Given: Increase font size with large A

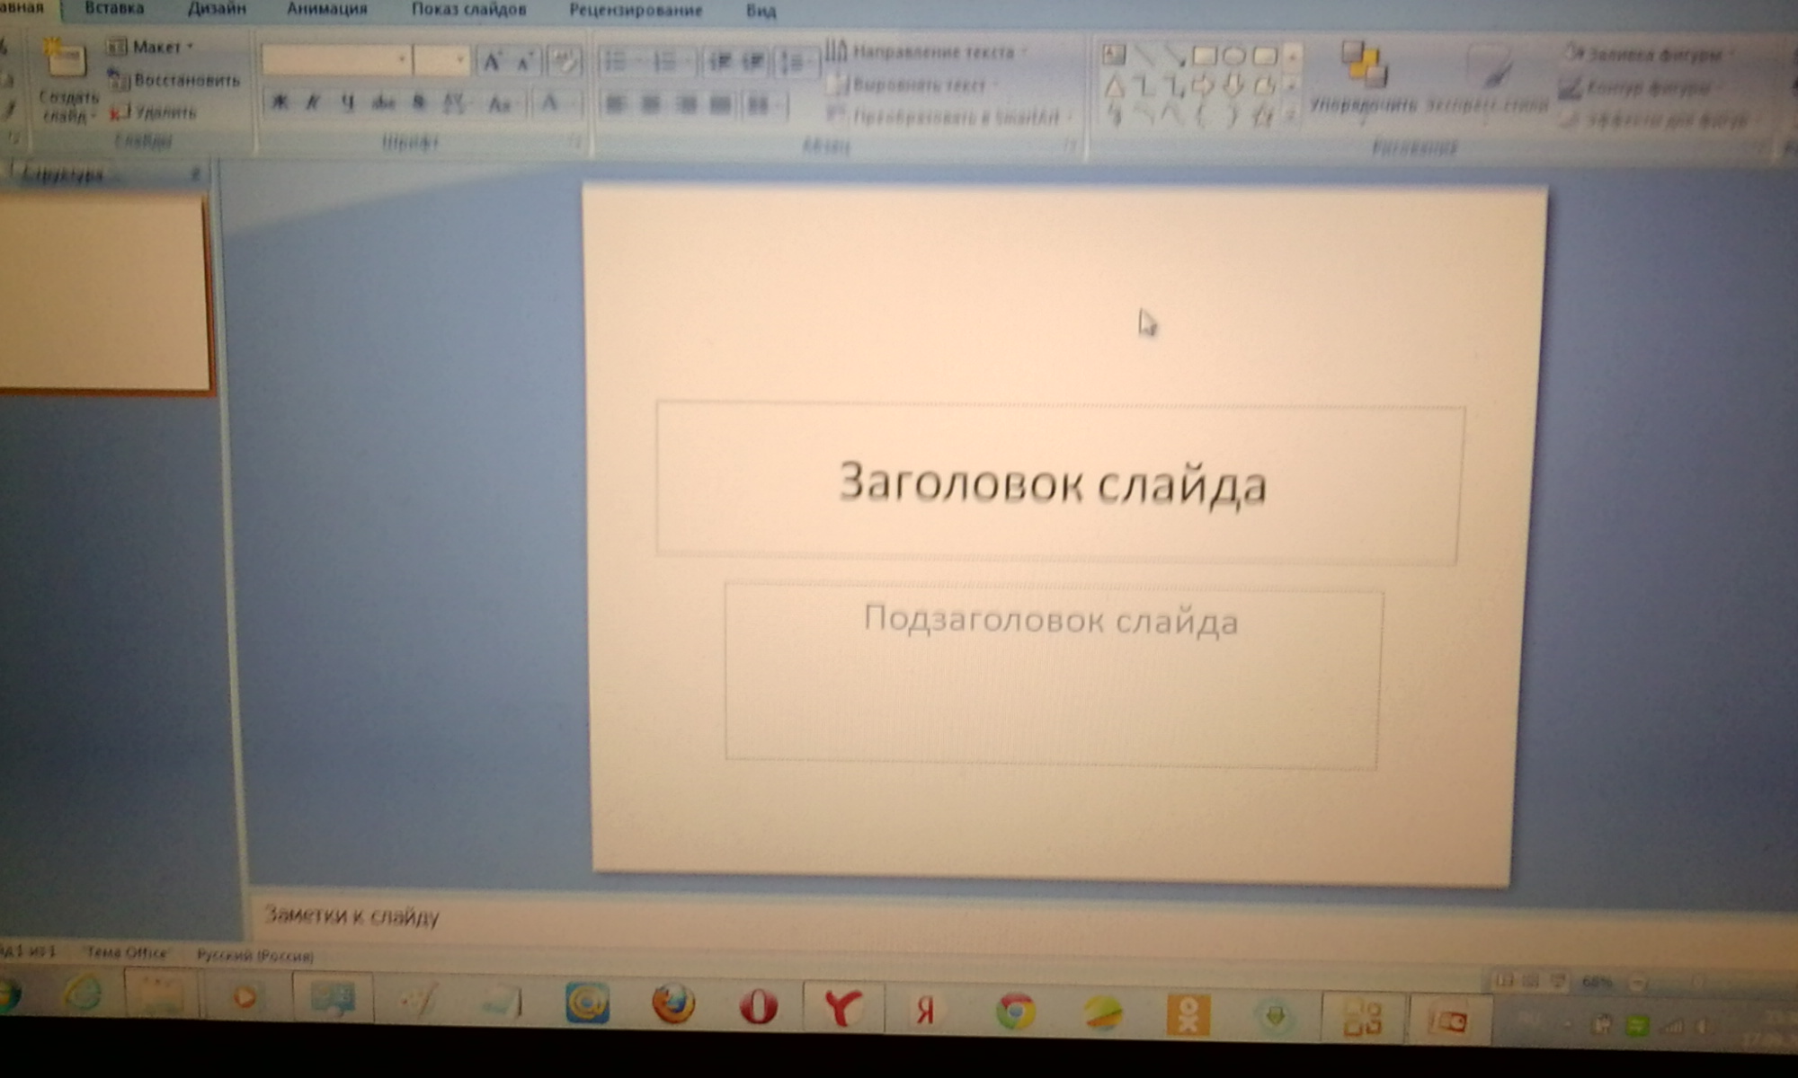Looking at the screenshot, I should 491,62.
